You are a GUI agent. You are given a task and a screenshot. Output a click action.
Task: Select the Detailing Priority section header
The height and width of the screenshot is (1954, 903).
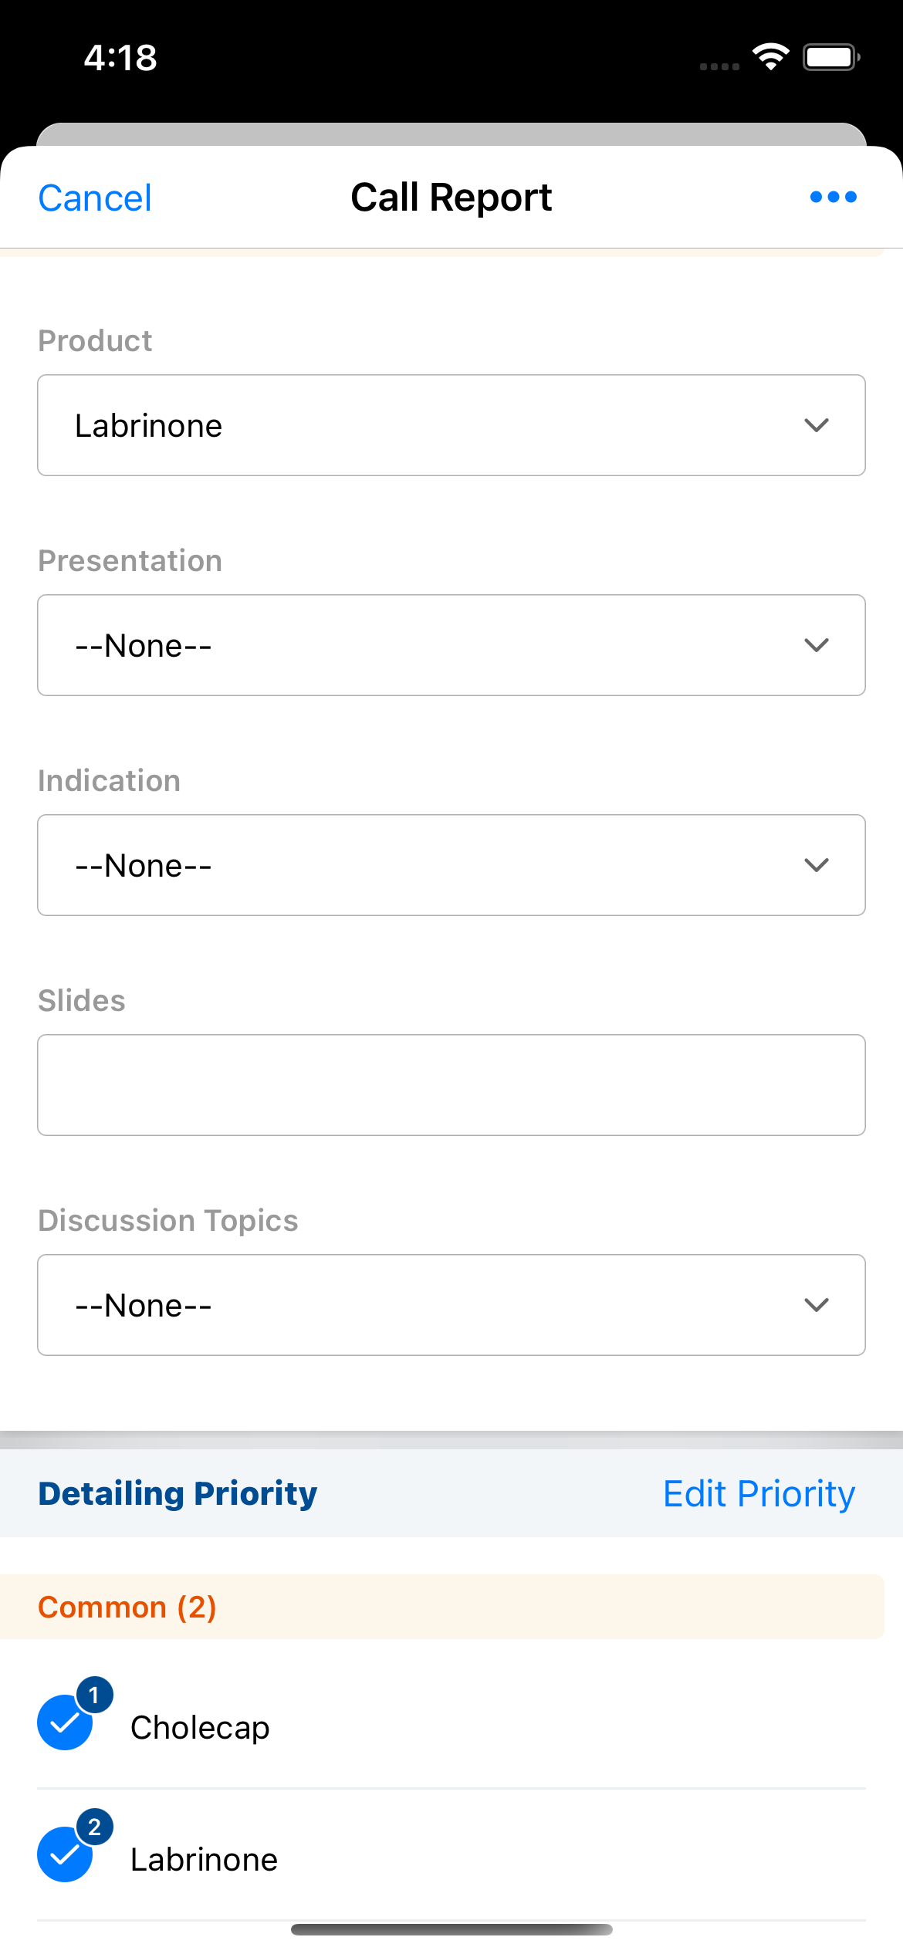[x=178, y=1493]
